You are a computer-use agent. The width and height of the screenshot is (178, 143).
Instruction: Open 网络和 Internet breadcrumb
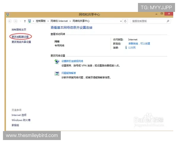click(x=59, y=21)
